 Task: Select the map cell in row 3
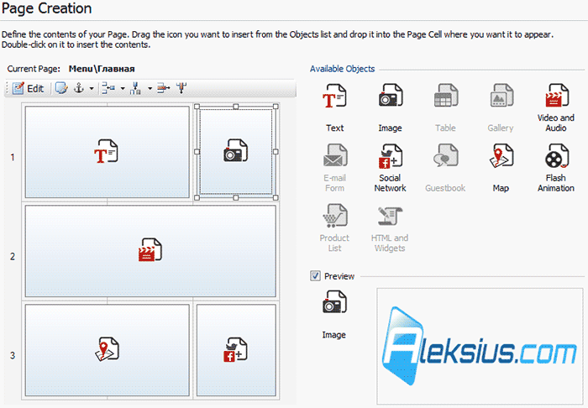tap(108, 350)
